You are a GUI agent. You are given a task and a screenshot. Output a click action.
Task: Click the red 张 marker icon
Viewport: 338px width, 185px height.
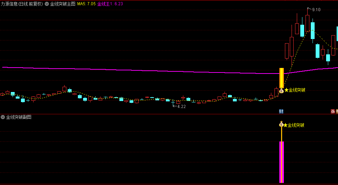click(x=333, y=111)
